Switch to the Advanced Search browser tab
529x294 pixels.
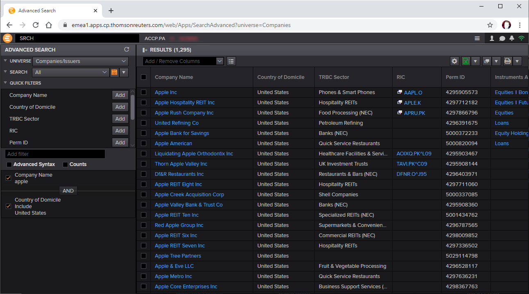(x=52, y=11)
